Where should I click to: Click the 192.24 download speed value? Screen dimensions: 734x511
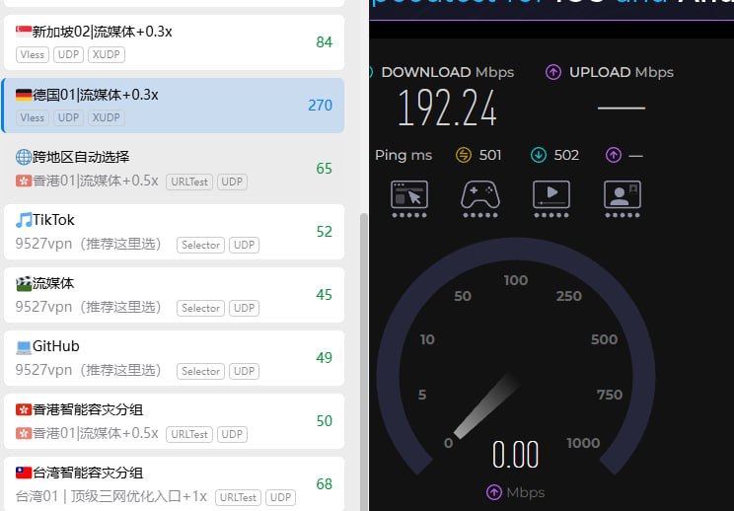[447, 109]
